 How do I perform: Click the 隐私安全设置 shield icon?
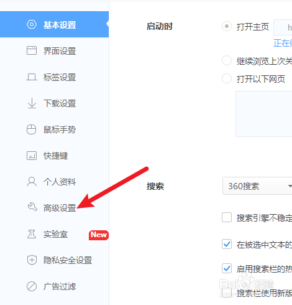[32, 260]
